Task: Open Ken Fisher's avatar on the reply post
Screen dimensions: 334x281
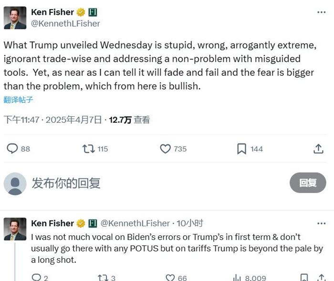Action: (15, 229)
